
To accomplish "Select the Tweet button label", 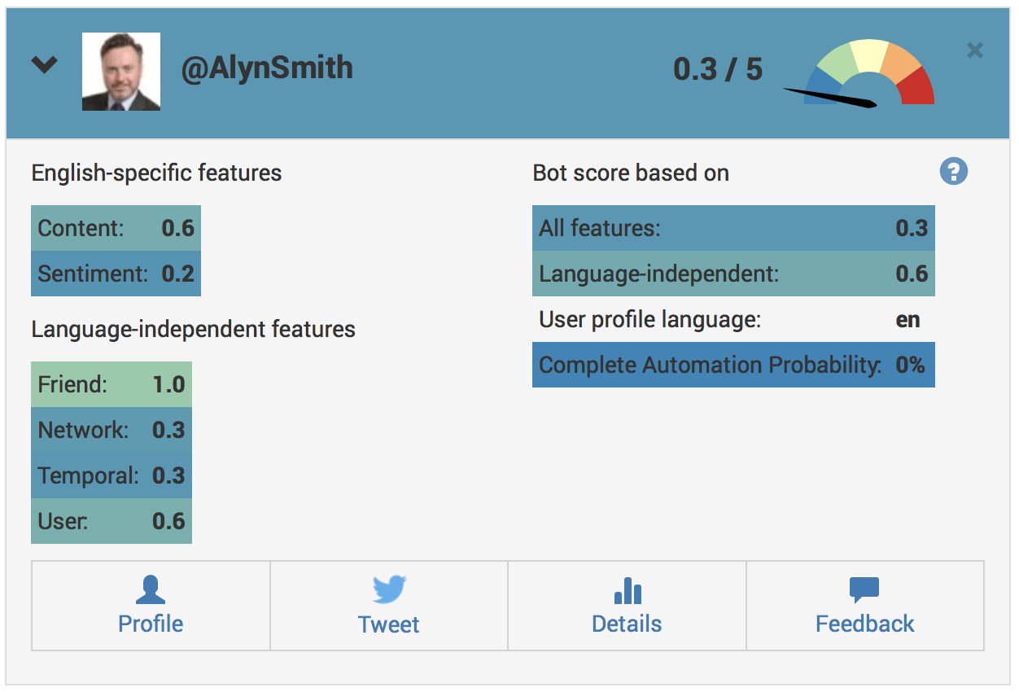I will (x=389, y=625).
